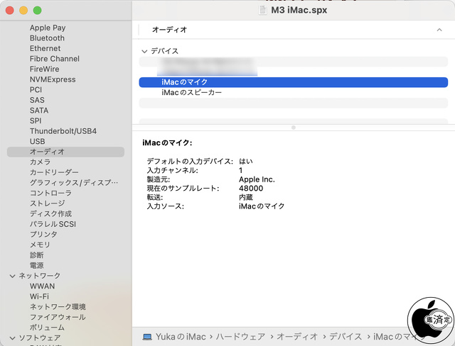Select Ethernet in the sidebar

pos(45,48)
